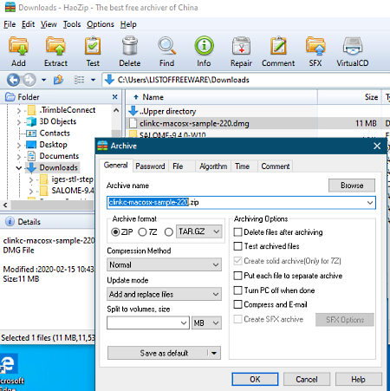Switch to the Algorithm tab

(213, 166)
